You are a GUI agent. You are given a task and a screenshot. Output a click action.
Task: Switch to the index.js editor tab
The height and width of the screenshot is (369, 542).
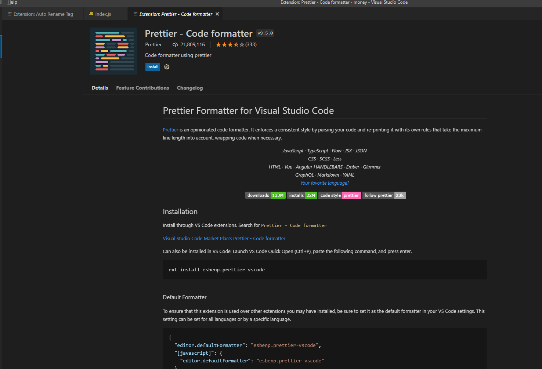coord(105,14)
